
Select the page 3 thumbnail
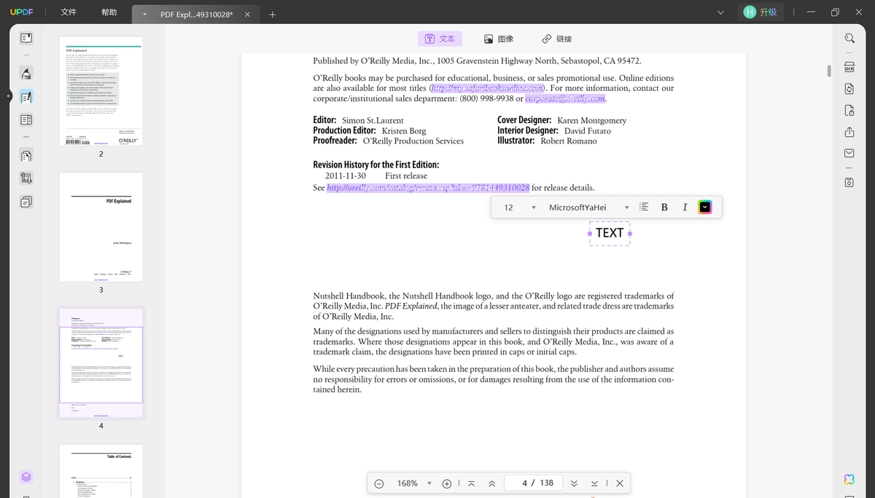point(101,227)
